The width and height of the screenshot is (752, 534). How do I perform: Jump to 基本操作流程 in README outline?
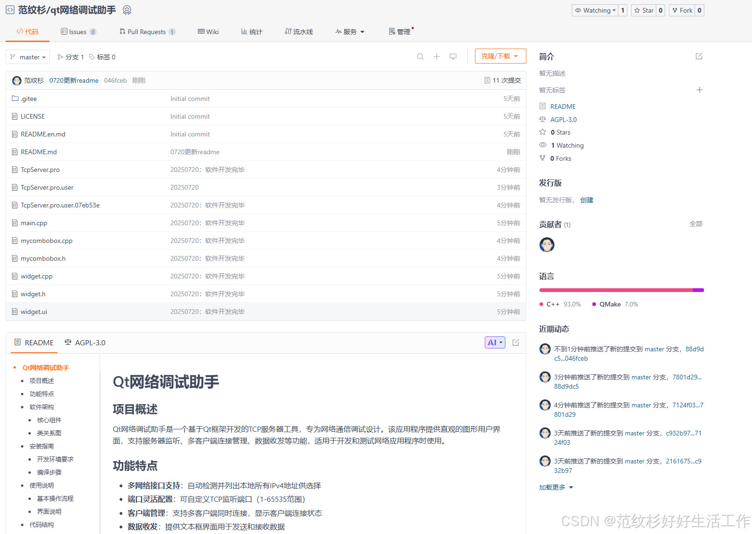tap(55, 498)
